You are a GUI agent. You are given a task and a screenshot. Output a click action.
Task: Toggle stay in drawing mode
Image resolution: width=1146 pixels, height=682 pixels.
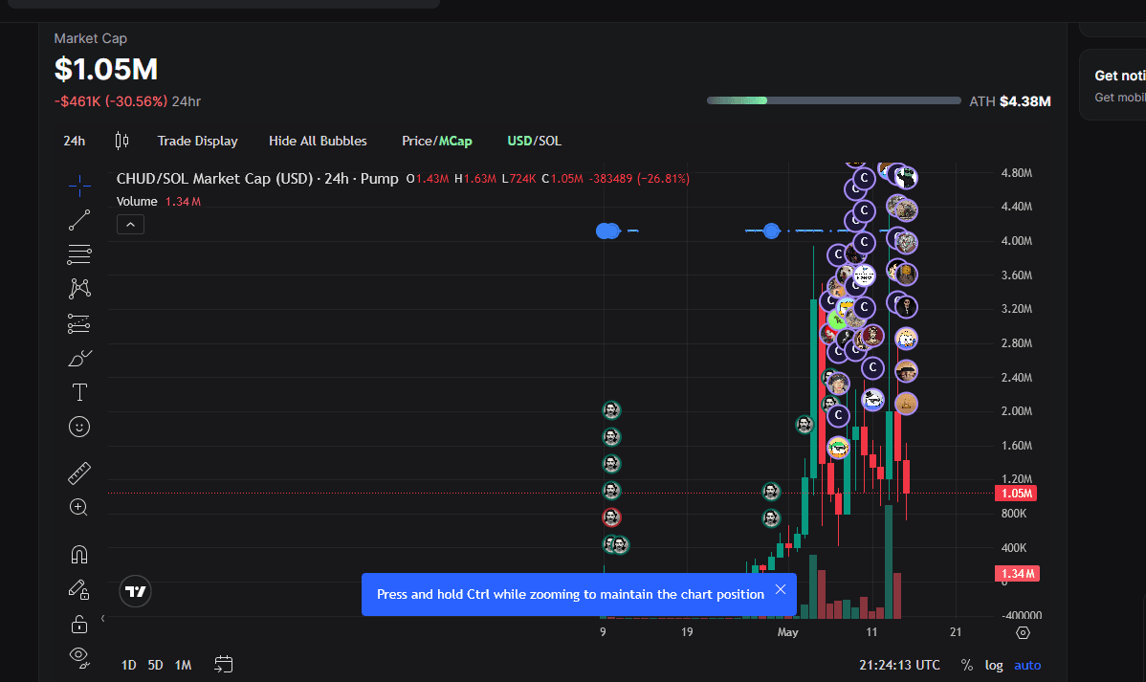79,589
